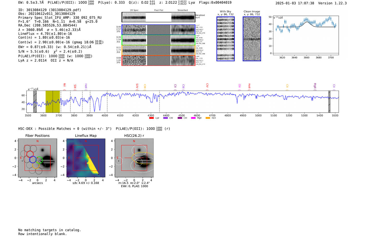Image resolution: width=365 pixels, height=248 pixels.
Task: Click the s/b: 4.69 +/- 0.168 caption
Action: [x=86, y=183]
